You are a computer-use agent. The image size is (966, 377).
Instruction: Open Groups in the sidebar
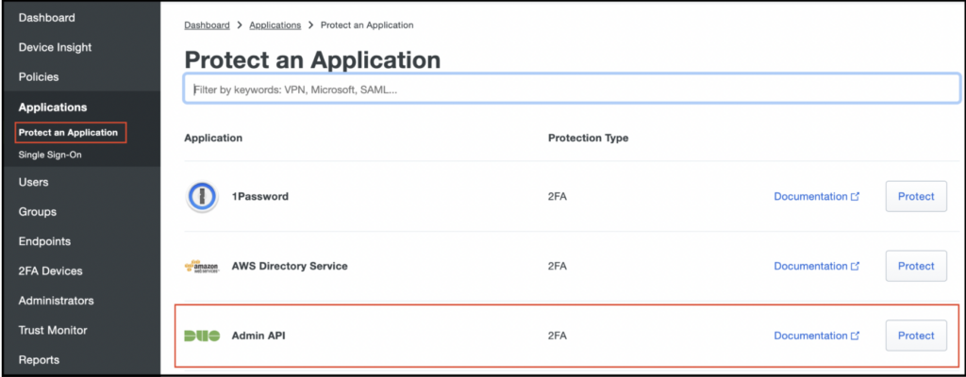pyautogui.click(x=38, y=212)
